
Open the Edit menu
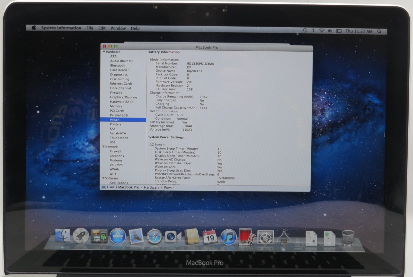(x=102, y=28)
